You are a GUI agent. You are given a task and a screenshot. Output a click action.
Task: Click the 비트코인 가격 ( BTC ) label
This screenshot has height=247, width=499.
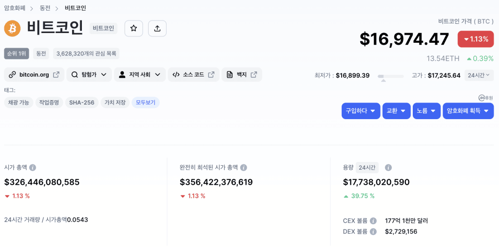click(466, 21)
